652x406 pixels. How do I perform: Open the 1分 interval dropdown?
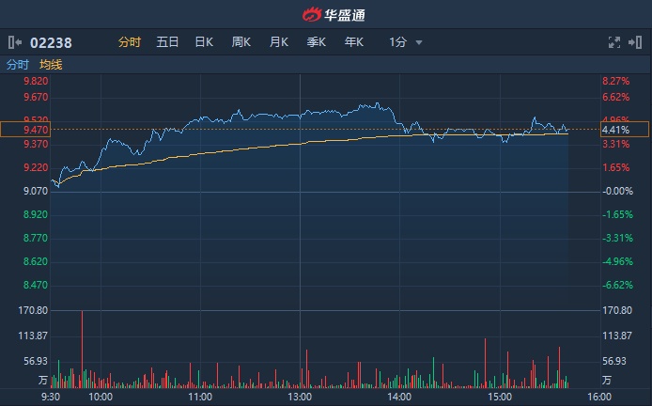tap(406, 42)
